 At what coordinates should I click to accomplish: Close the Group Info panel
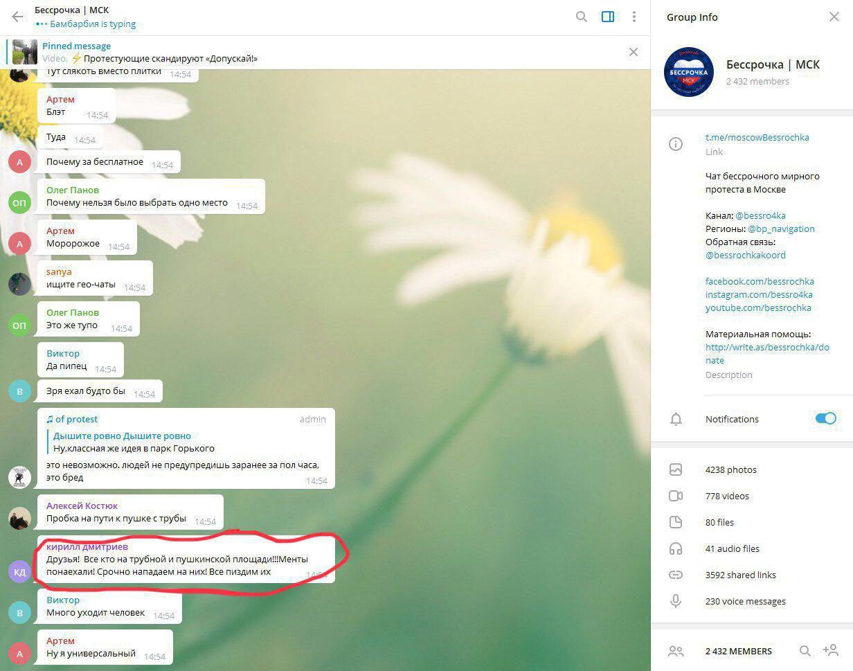[834, 17]
